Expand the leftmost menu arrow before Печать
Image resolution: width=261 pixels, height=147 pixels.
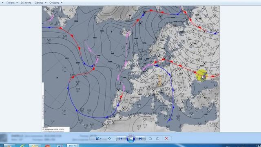[3, 3]
